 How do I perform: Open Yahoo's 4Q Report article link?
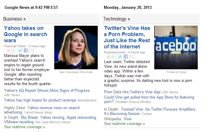[x=47, y=91]
